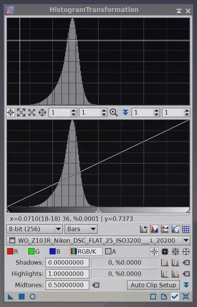Screen dimensions: 197x307
Task: Click the New Instance triangle icon
Action: tap(10, 297)
